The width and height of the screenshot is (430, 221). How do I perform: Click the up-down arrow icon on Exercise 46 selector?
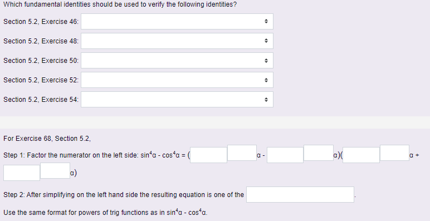(266, 21)
